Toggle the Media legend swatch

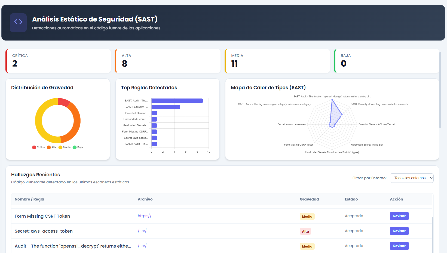pyautogui.click(x=60, y=147)
